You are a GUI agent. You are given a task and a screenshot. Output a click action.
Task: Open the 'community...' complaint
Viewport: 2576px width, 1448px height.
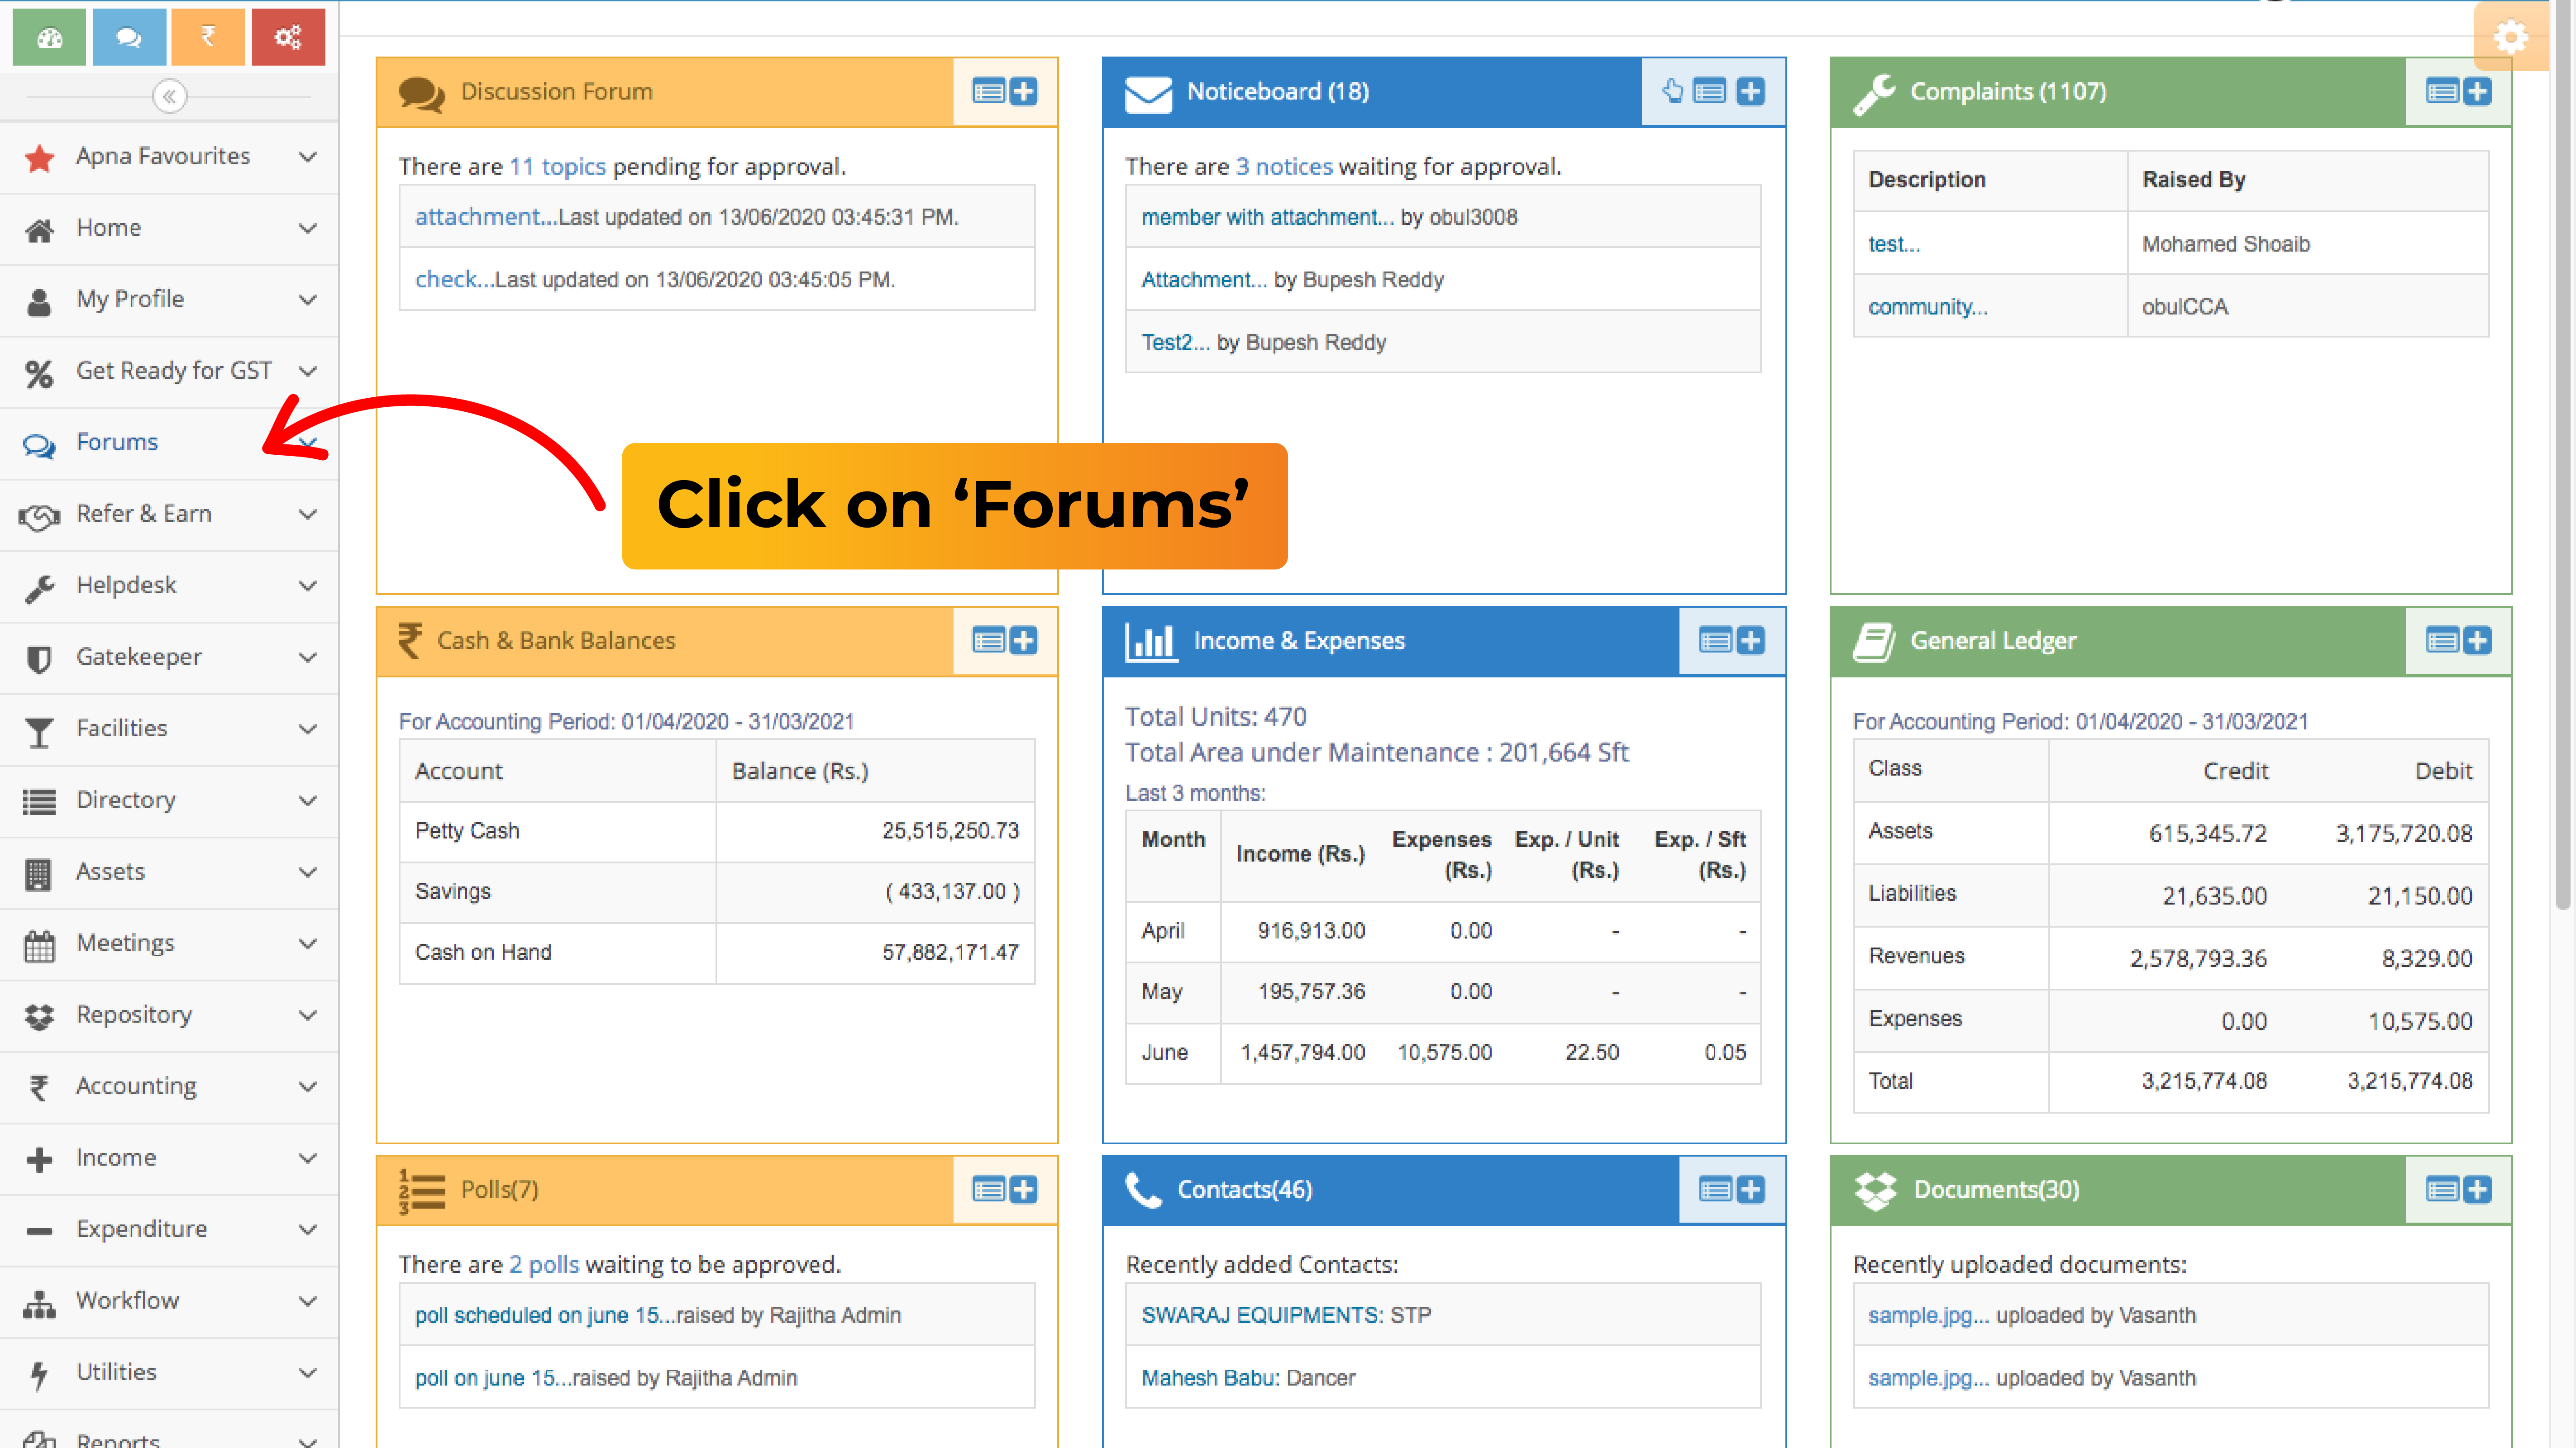coord(1928,307)
